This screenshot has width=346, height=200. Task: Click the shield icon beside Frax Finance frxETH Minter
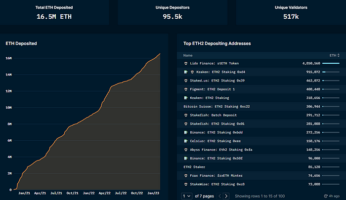(x=186, y=175)
